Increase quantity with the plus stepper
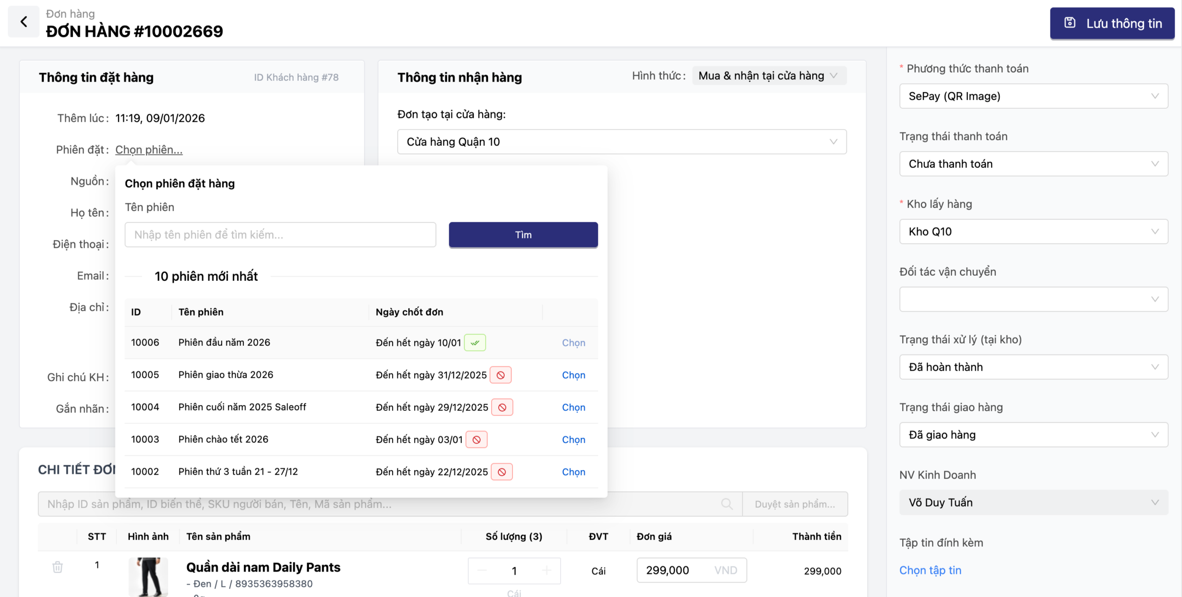 click(x=547, y=571)
